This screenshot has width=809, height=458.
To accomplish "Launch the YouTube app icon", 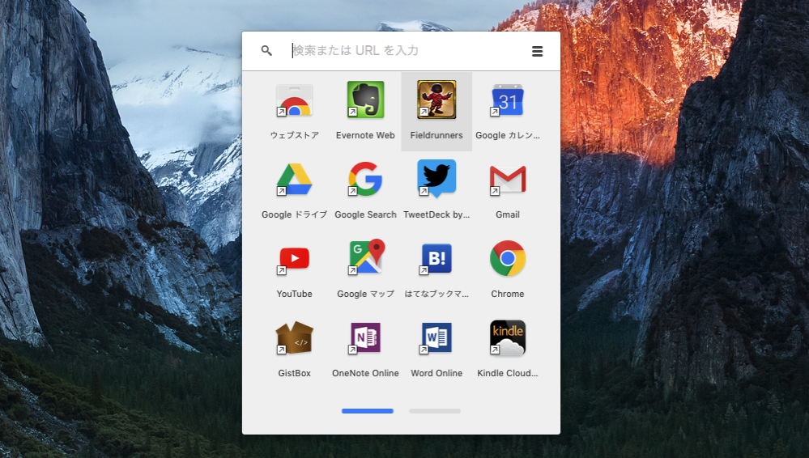I will tap(294, 259).
